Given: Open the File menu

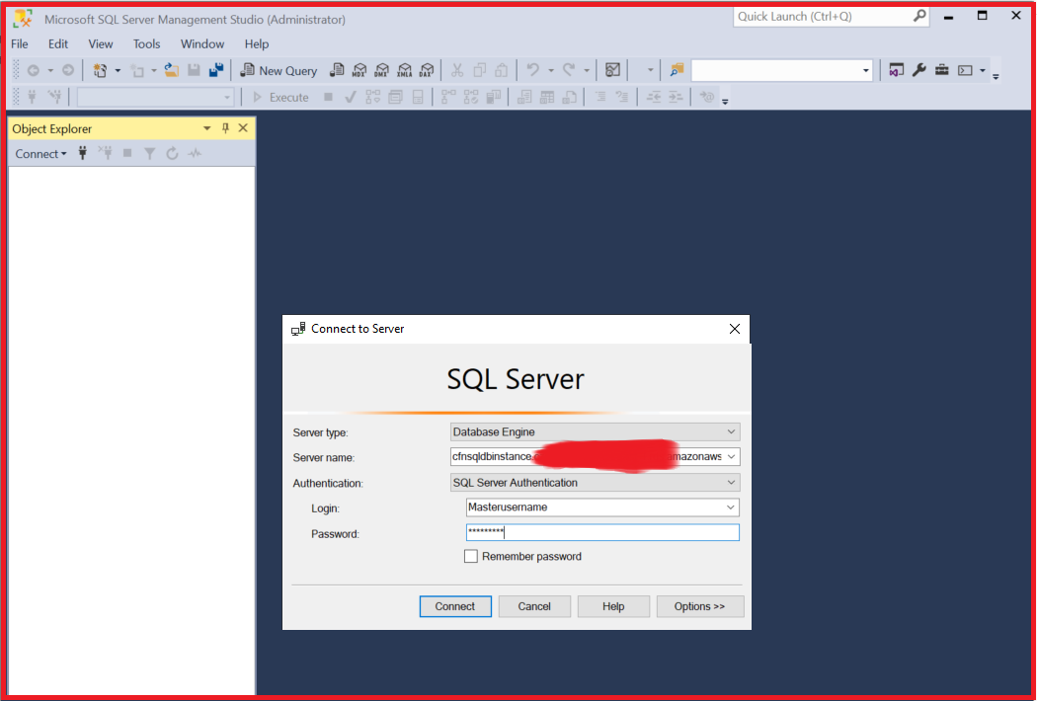Looking at the screenshot, I should [20, 43].
